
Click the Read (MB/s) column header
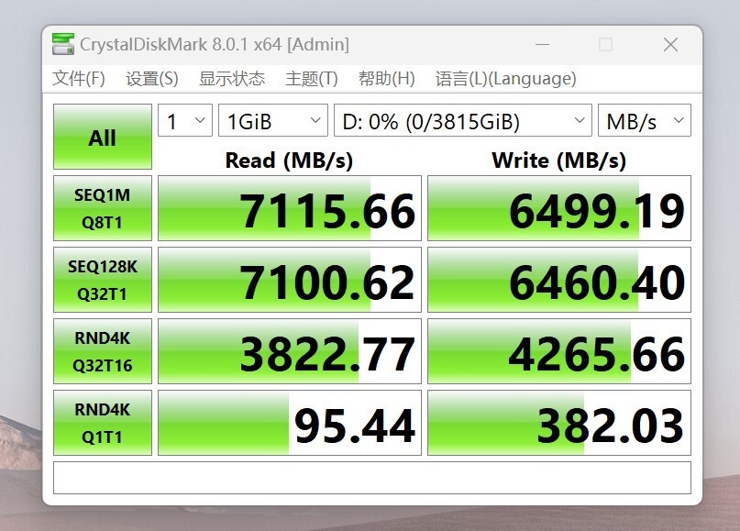click(x=289, y=160)
